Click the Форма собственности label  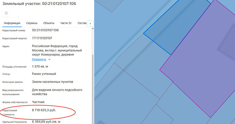coord(15,102)
